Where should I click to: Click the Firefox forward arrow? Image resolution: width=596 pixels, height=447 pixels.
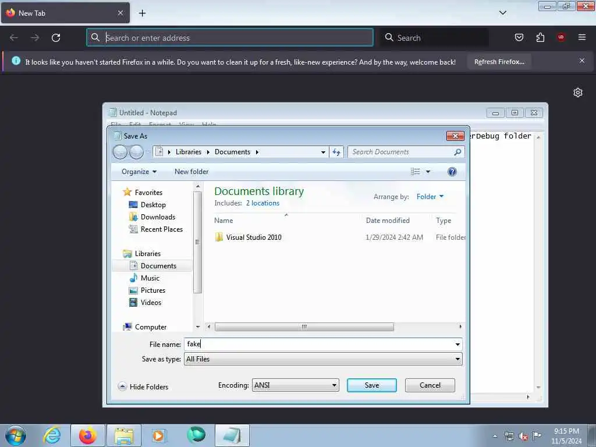click(35, 38)
